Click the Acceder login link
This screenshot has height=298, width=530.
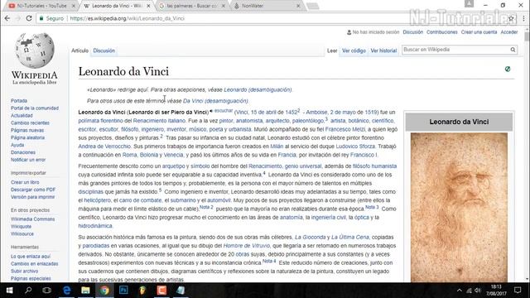click(x=509, y=32)
